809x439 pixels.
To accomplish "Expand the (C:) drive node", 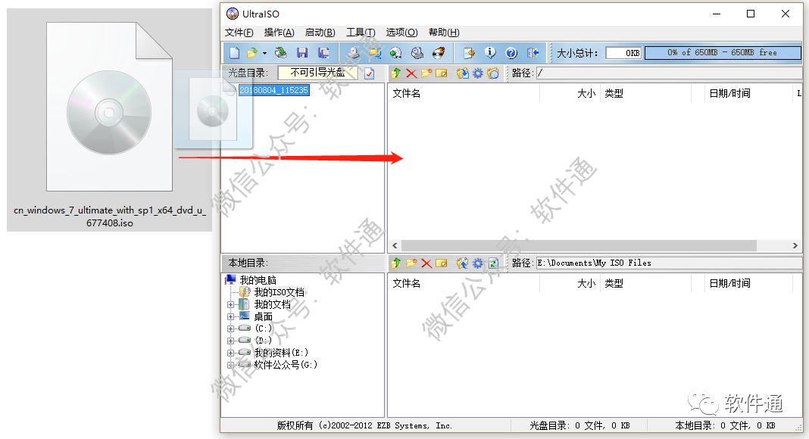I will 230,328.
